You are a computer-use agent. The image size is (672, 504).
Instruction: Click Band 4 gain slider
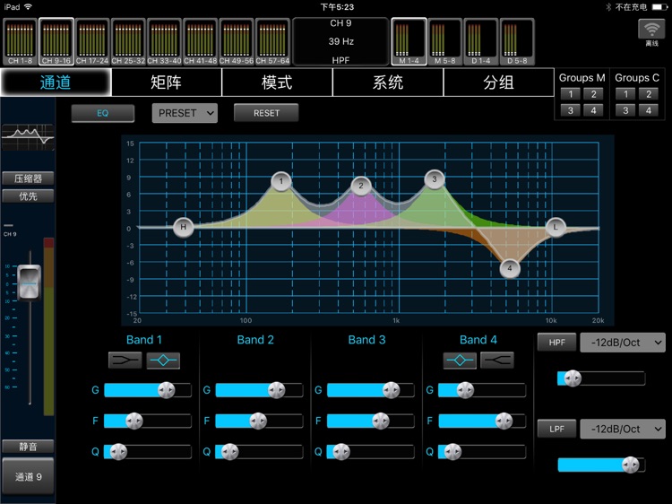coord(482,390)
